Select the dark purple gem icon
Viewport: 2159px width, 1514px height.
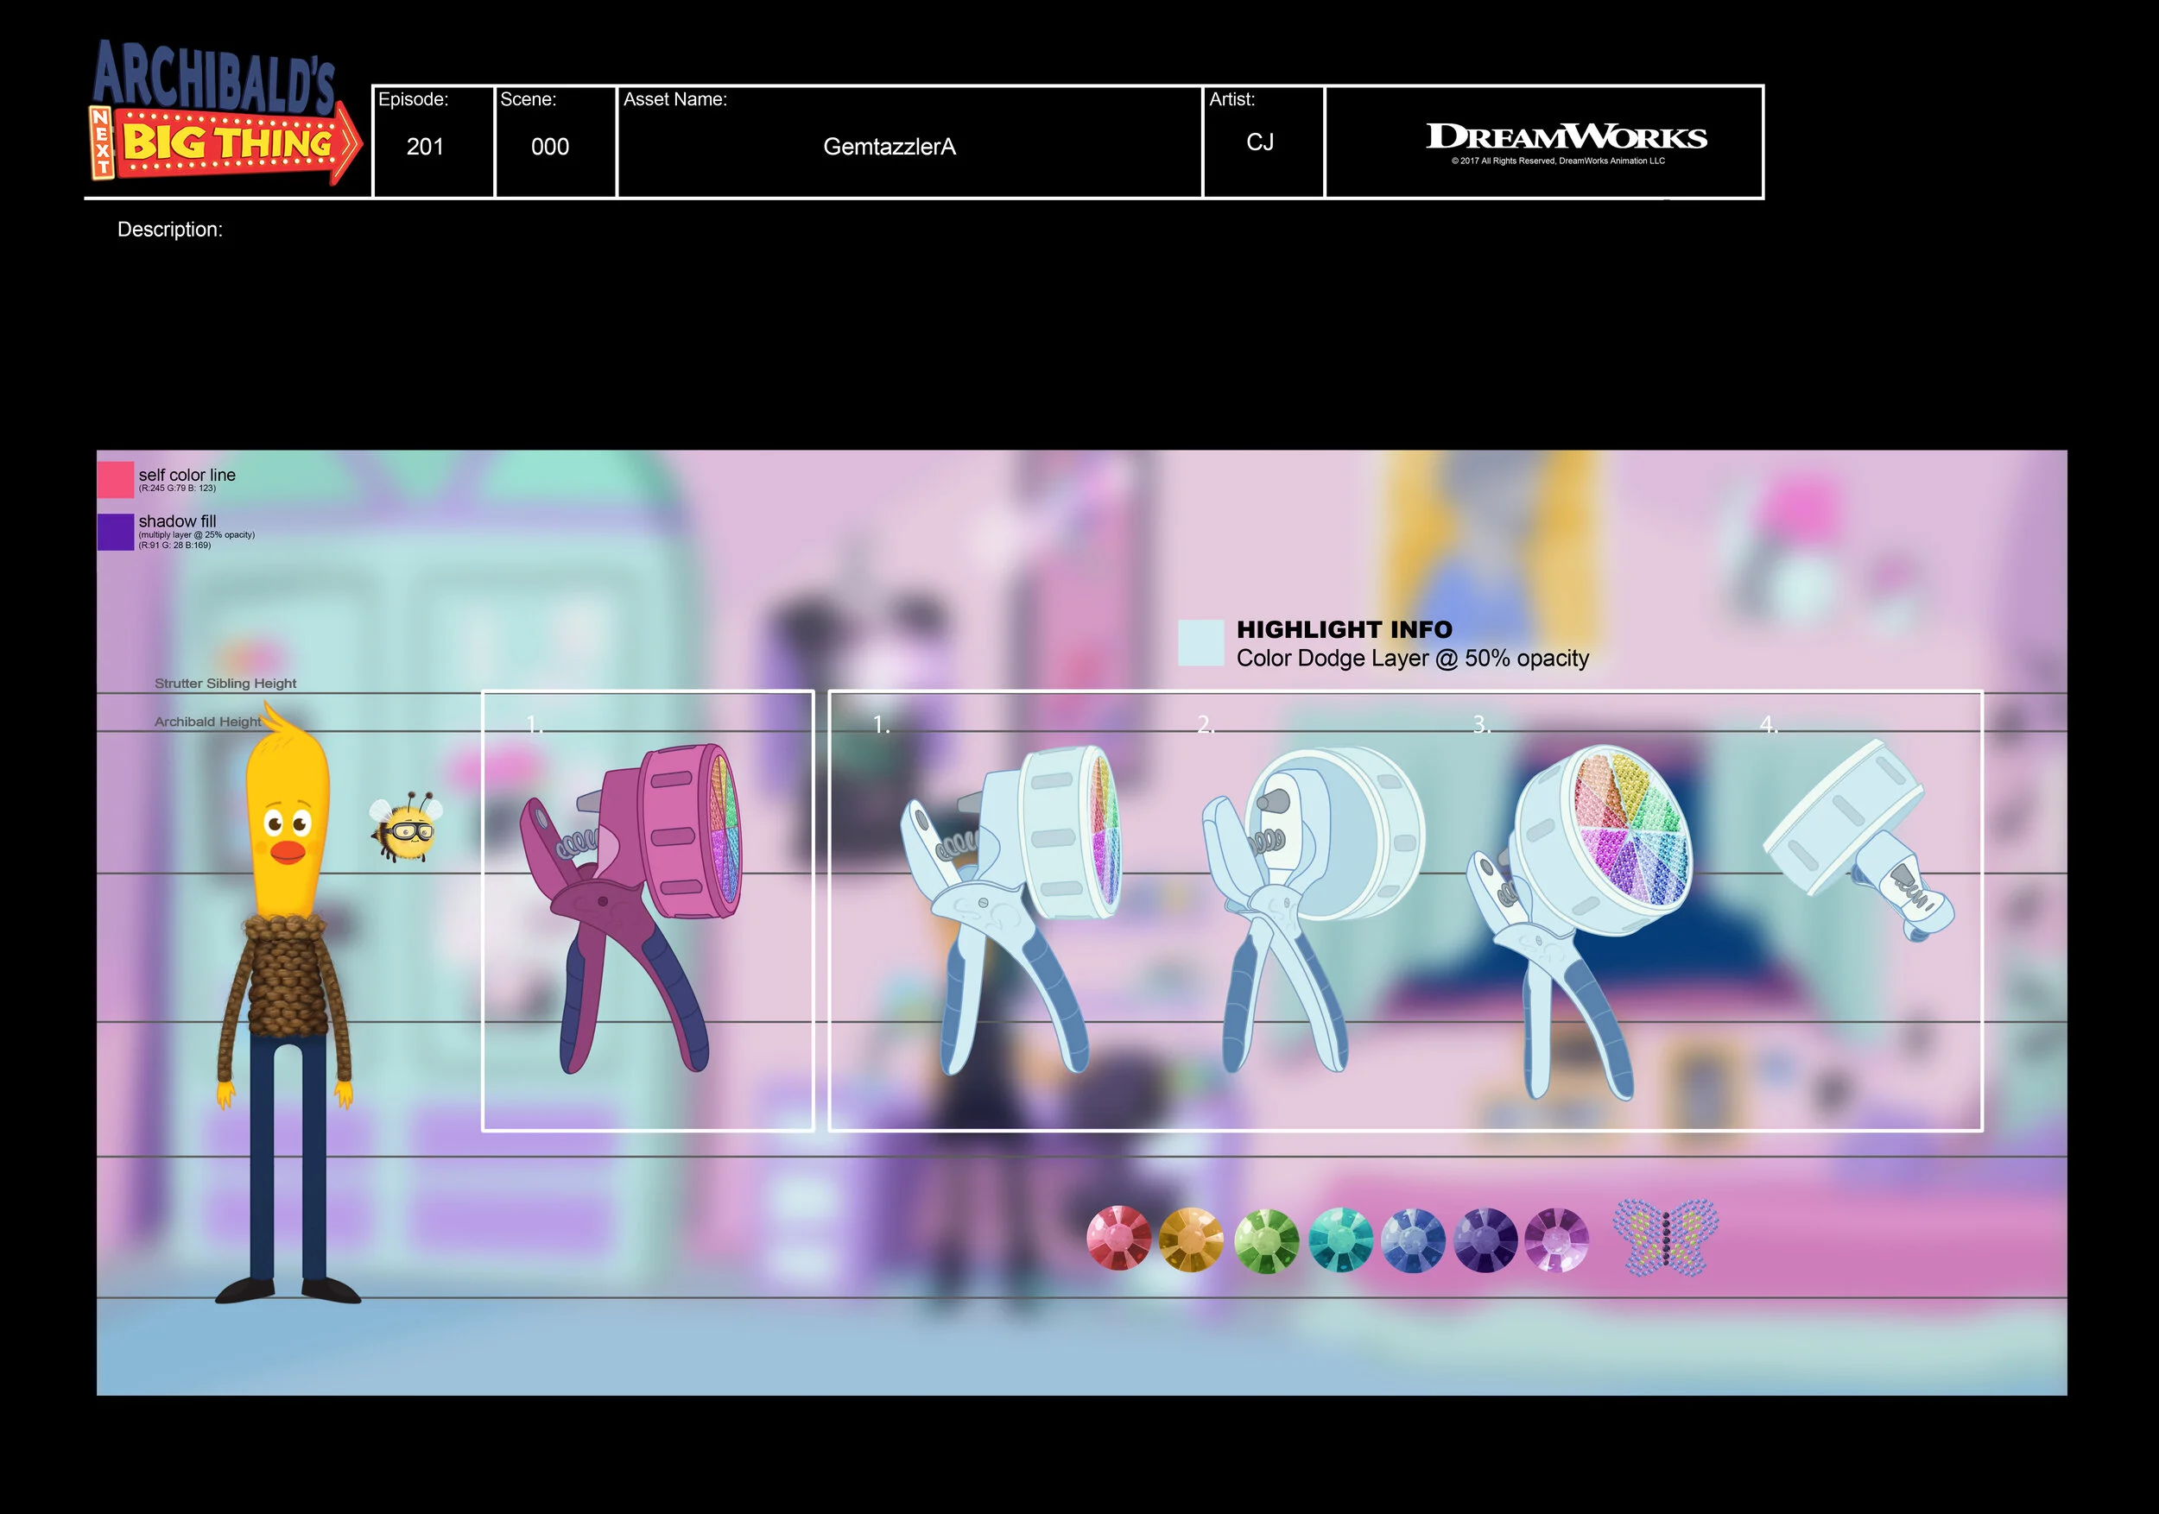pyautogui.click(x=1485, y=1240)
